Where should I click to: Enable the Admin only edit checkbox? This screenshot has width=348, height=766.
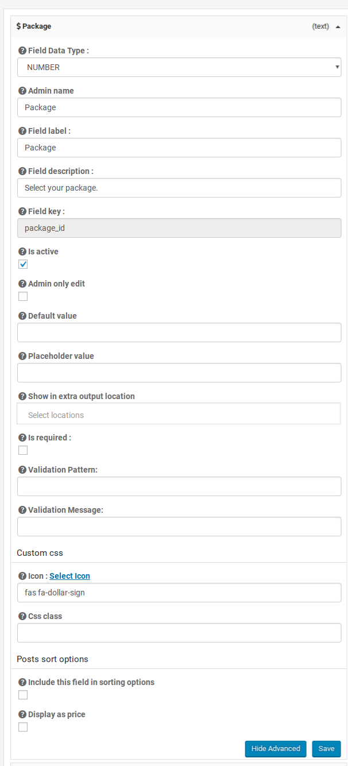click(x=23, y=296)
